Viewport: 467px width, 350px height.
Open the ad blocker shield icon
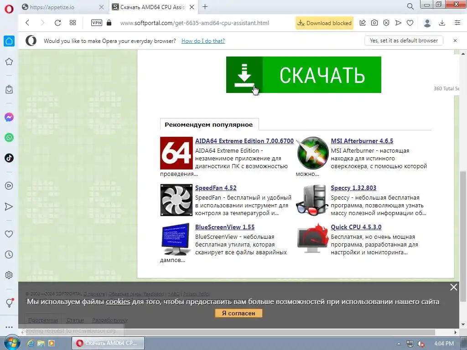click(386, 23)
